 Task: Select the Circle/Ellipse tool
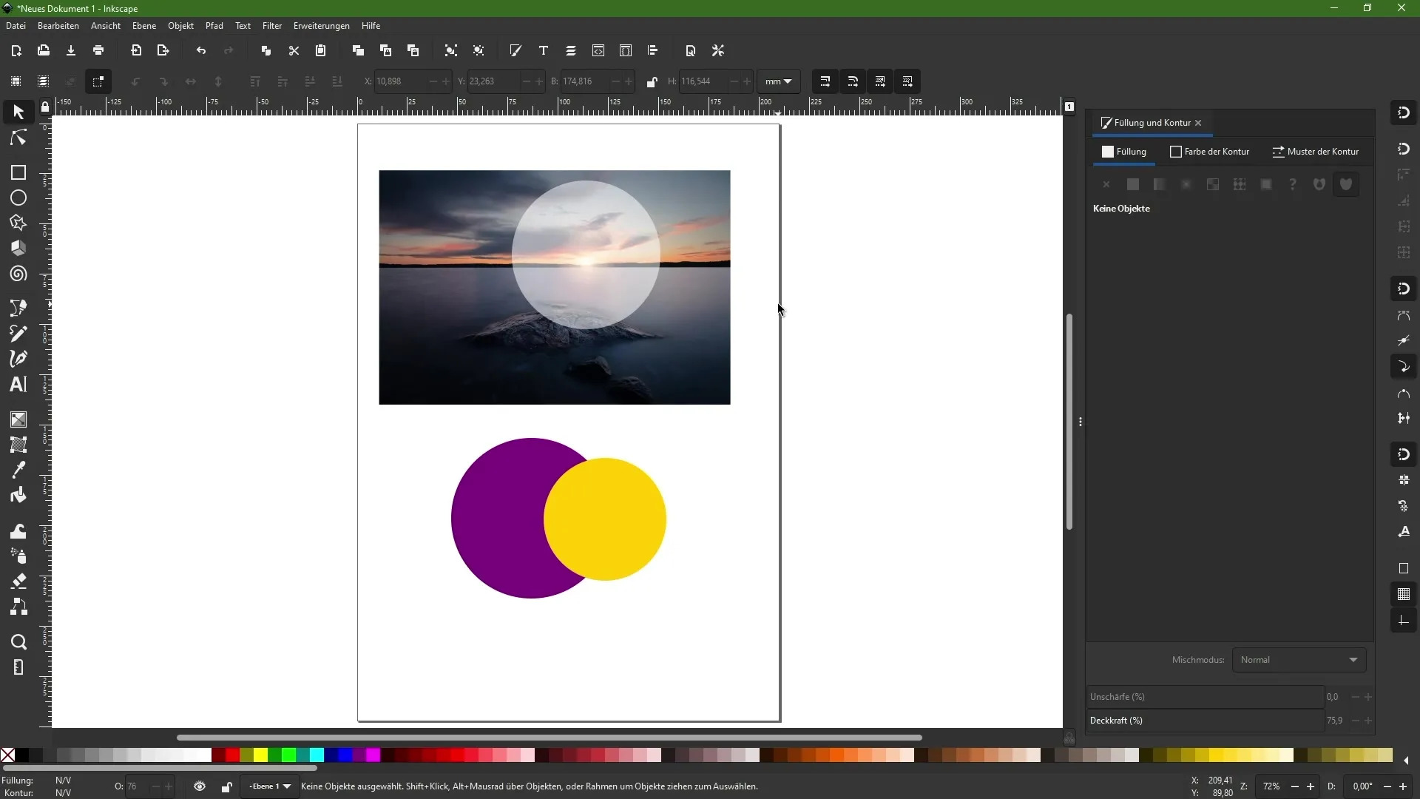(18, 198)
